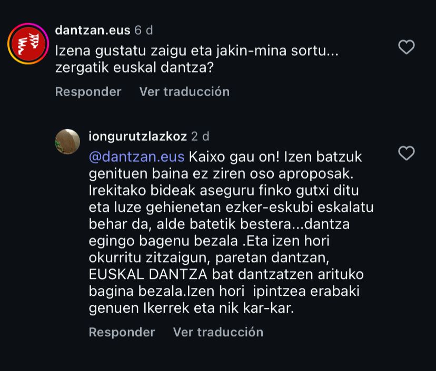Like the dantzan.eus comment with heart icon
The image size is (436, 371).
[x=406, y=47]
